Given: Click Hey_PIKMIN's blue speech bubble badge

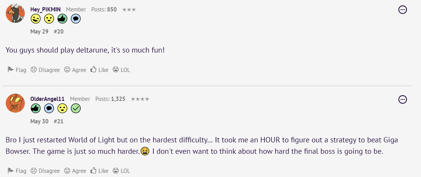Looking at the screenshot, I should click(x=76, y=19).
